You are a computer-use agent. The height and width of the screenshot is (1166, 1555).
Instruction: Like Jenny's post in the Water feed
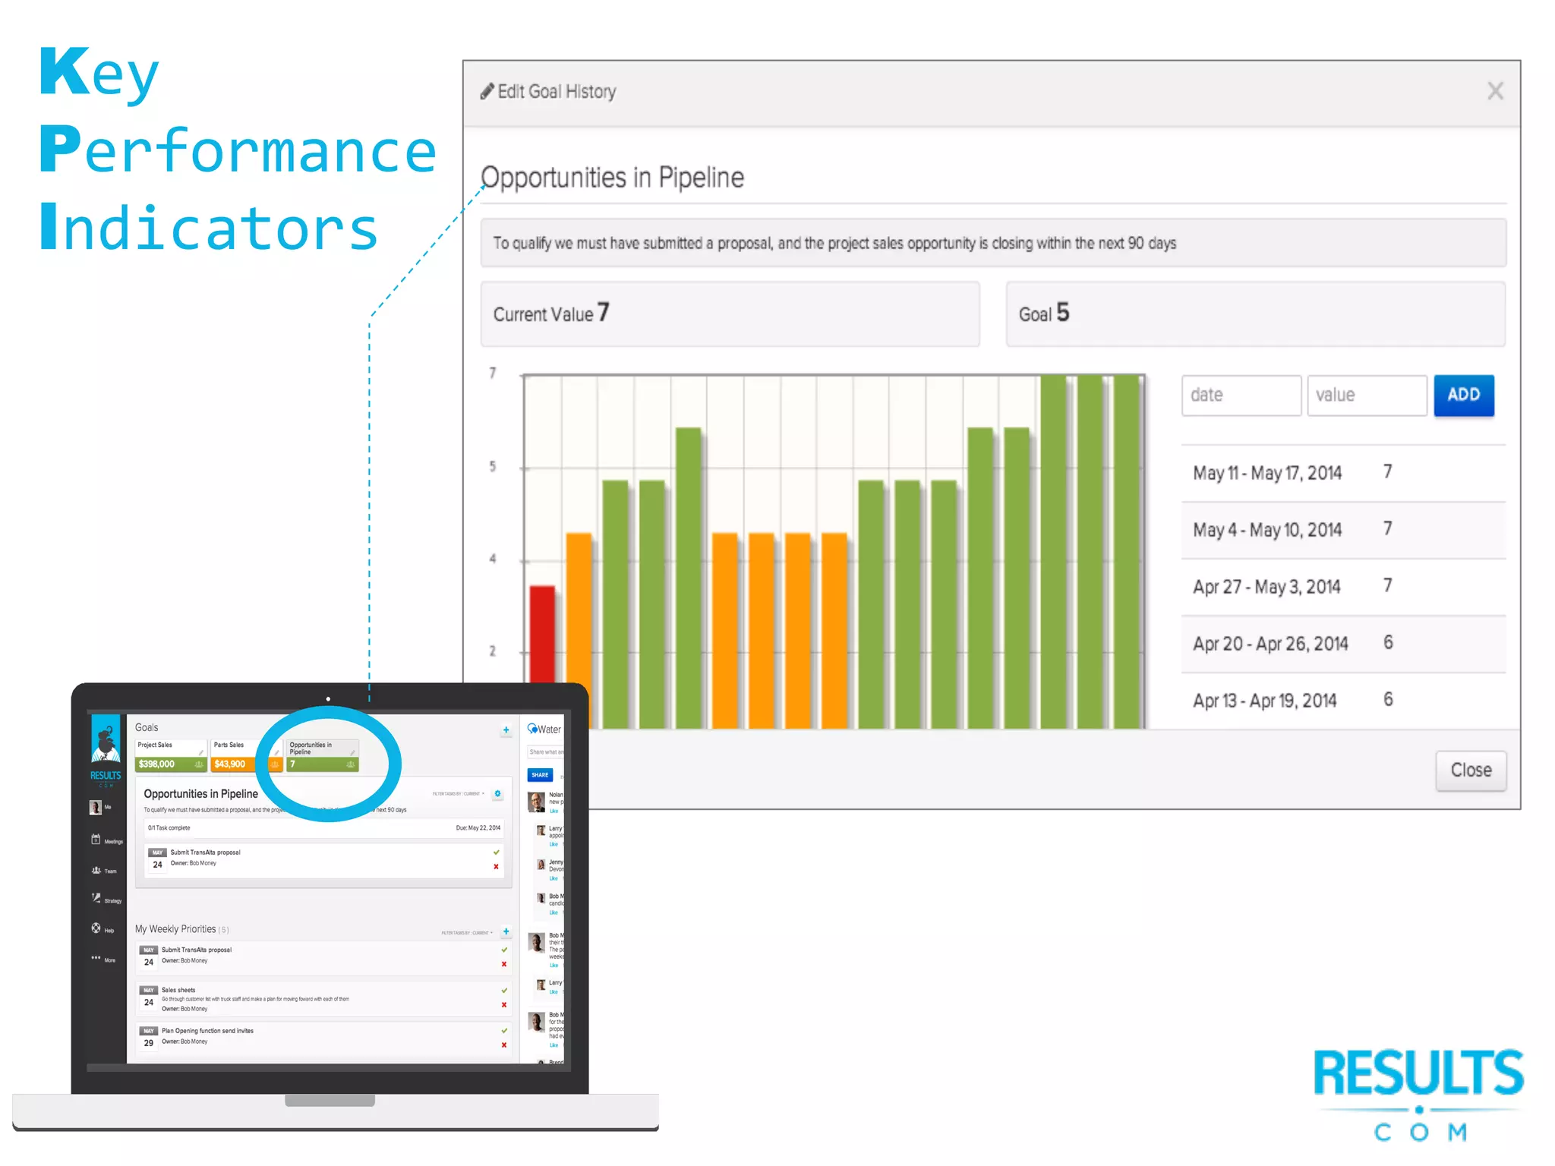(x=554, y=878)
